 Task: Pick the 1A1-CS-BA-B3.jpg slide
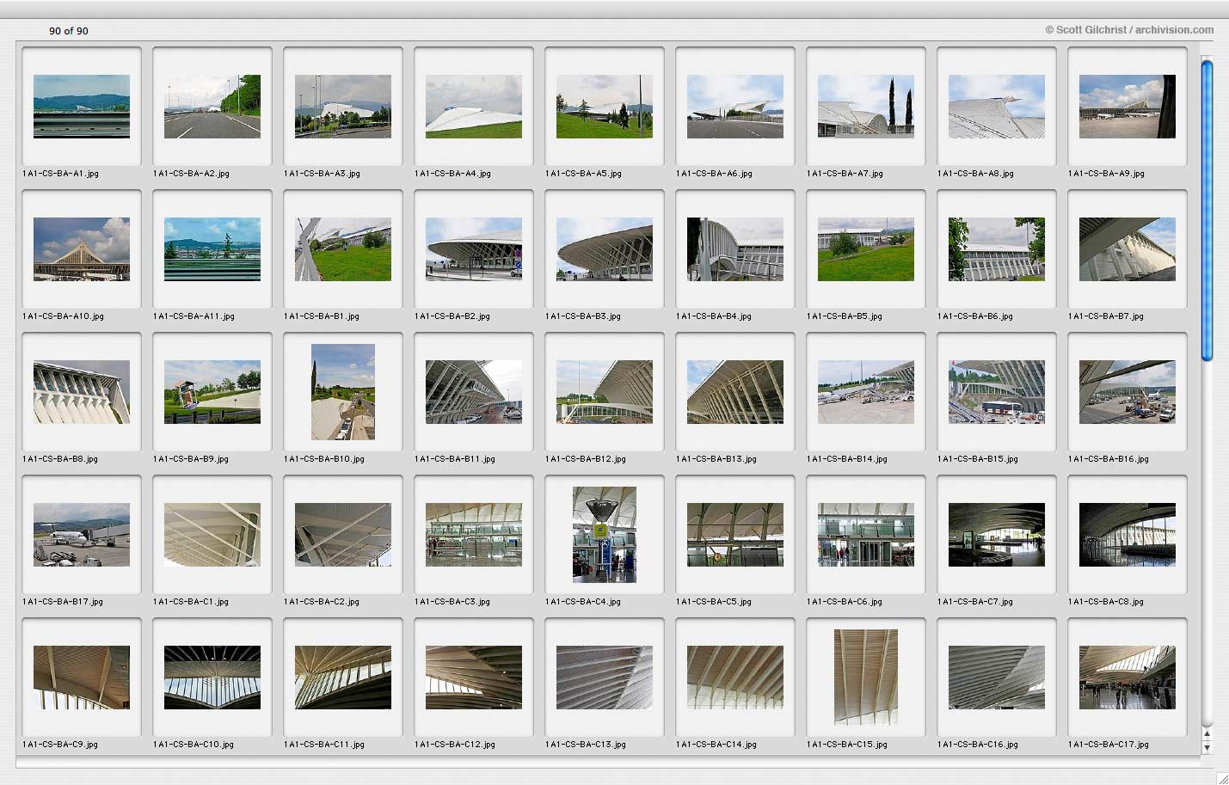click(x=605, y=249)
